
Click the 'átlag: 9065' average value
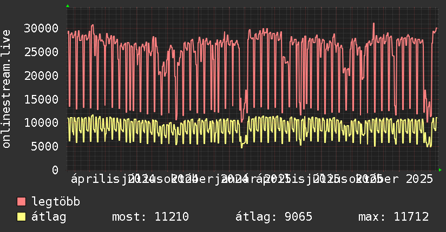tap(274, 217)
